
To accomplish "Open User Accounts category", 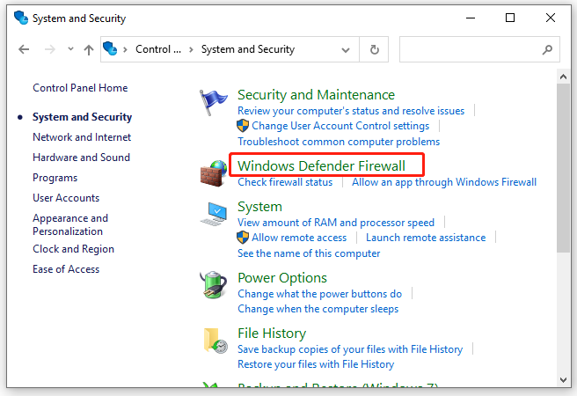I will tap(66, 198).
